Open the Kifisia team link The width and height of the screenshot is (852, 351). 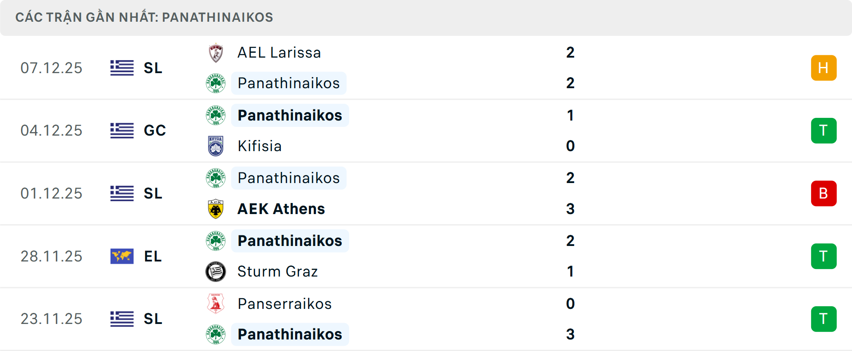[260, 146]
